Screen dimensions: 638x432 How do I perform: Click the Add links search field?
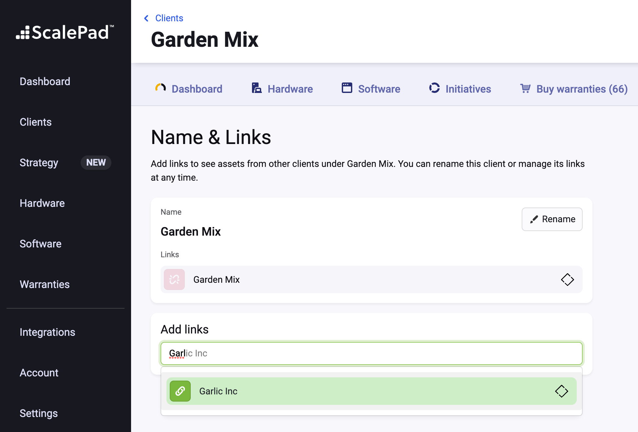click(x=372, y=353)
